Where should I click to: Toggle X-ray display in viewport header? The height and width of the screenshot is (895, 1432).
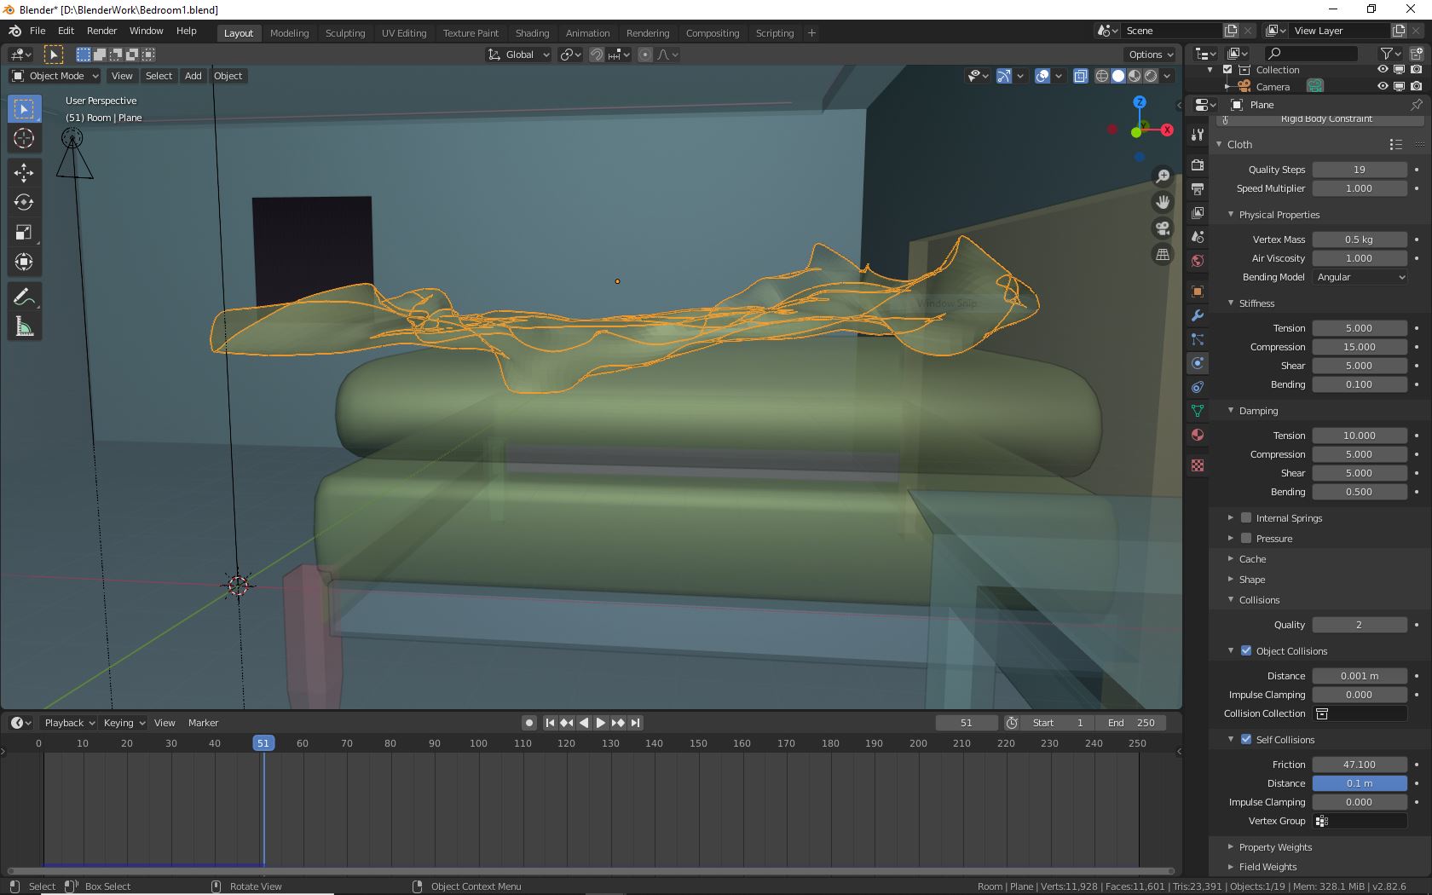[x=1080, y=76]
